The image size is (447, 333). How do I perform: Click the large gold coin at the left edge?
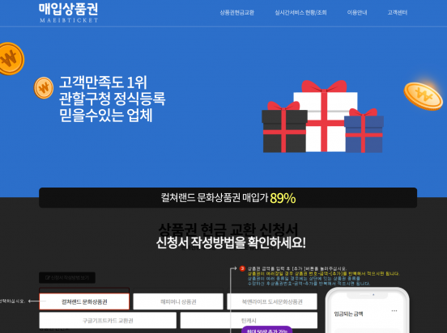[x=11, y=59]
